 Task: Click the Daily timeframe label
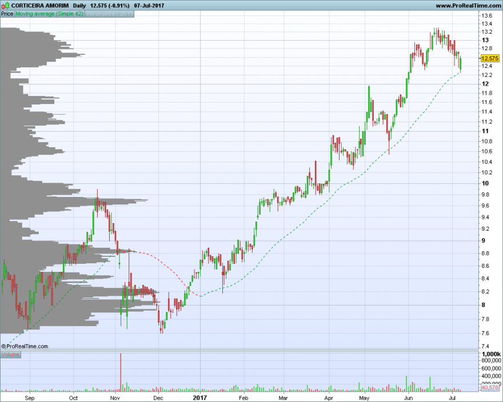[79, 6]
